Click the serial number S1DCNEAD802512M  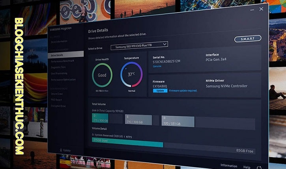click(166, 61)
